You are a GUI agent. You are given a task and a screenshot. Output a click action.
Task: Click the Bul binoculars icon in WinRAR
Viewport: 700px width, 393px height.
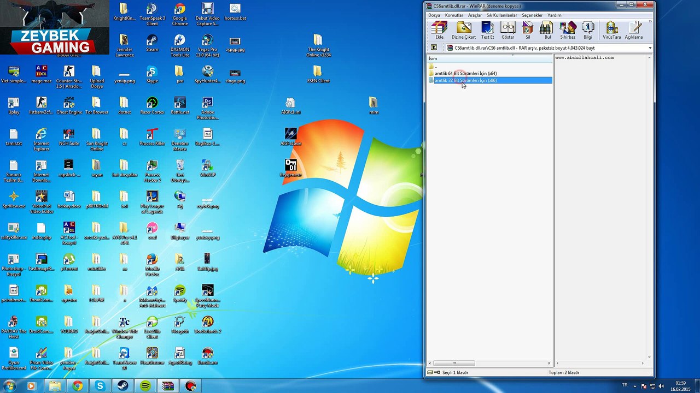547,31
